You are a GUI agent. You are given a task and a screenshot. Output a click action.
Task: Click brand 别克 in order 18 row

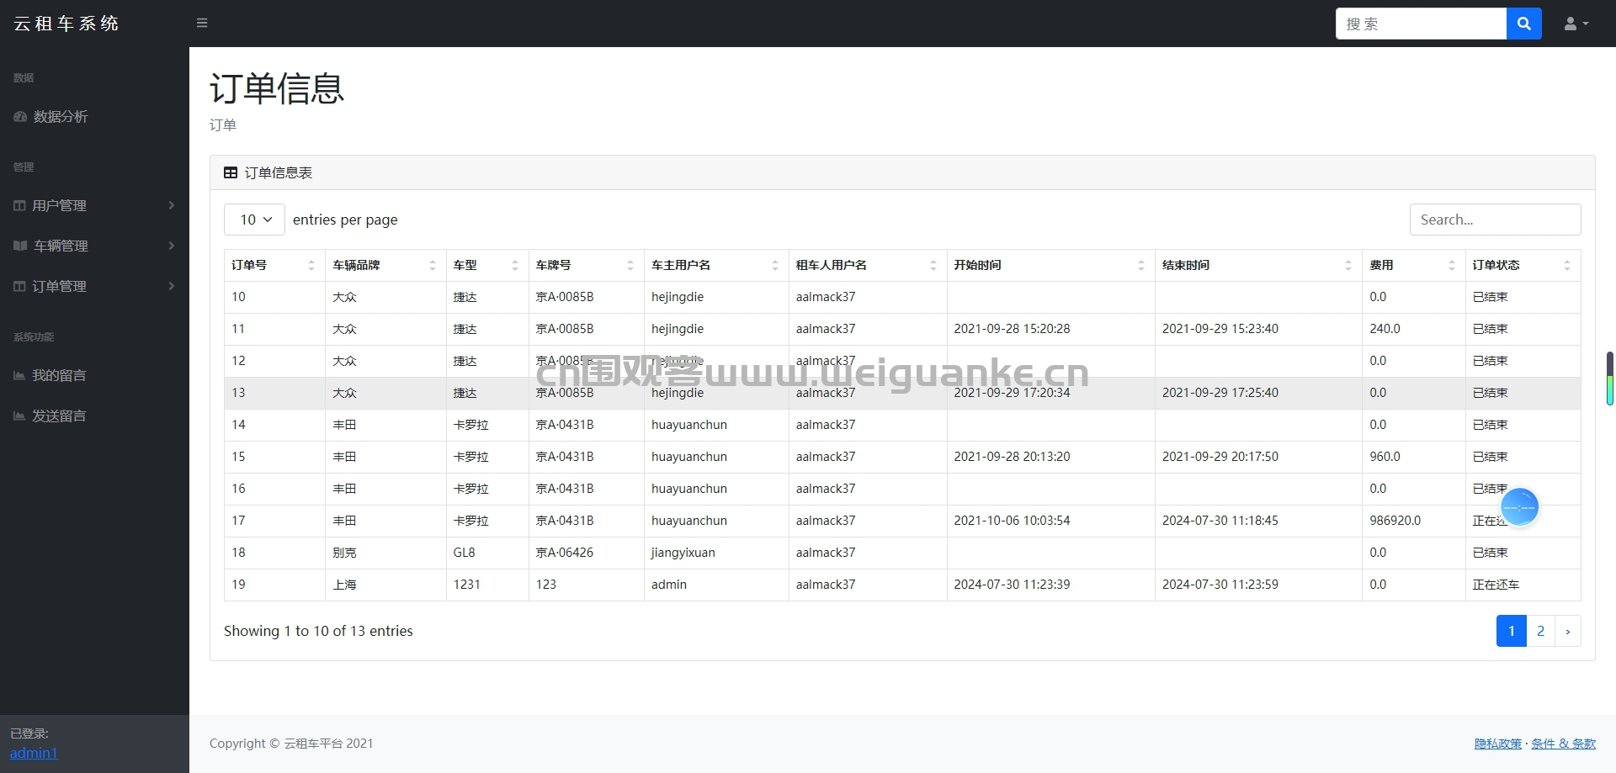pos(344,553)
